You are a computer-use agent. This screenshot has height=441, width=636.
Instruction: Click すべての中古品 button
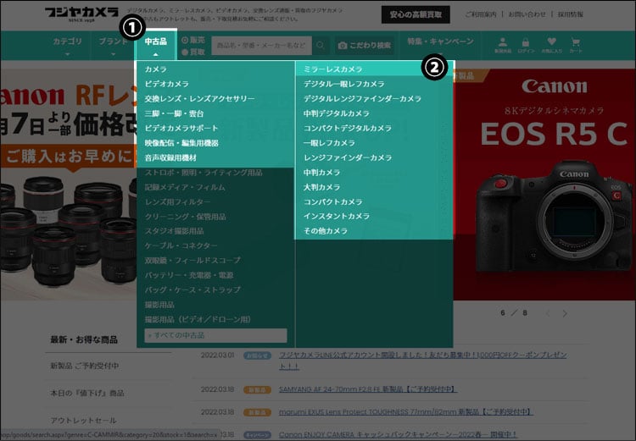[215, 335]
